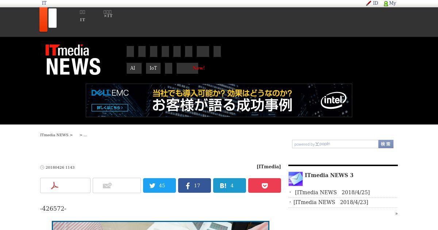The image size is (438, 230).
Task: Click the search submit button
Action: click(386, 144)
